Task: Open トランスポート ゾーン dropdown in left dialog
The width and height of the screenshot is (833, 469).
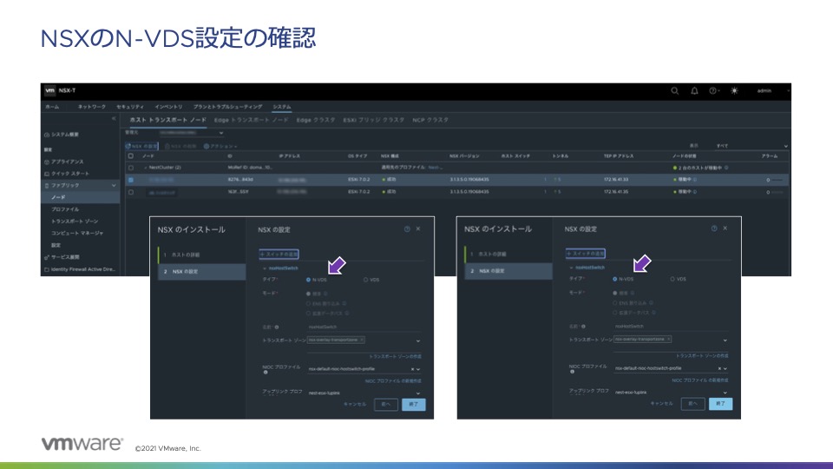Action: [x=418, y=340]
